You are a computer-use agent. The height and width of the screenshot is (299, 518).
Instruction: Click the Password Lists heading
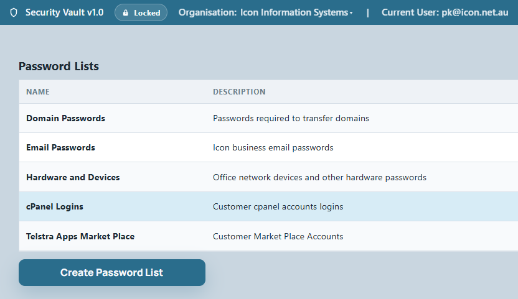tap(59, 67)
